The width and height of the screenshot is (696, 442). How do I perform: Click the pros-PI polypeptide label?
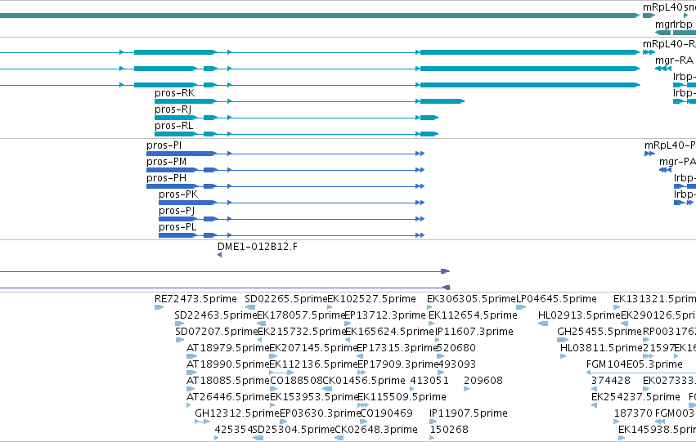[x=164, y=145]
